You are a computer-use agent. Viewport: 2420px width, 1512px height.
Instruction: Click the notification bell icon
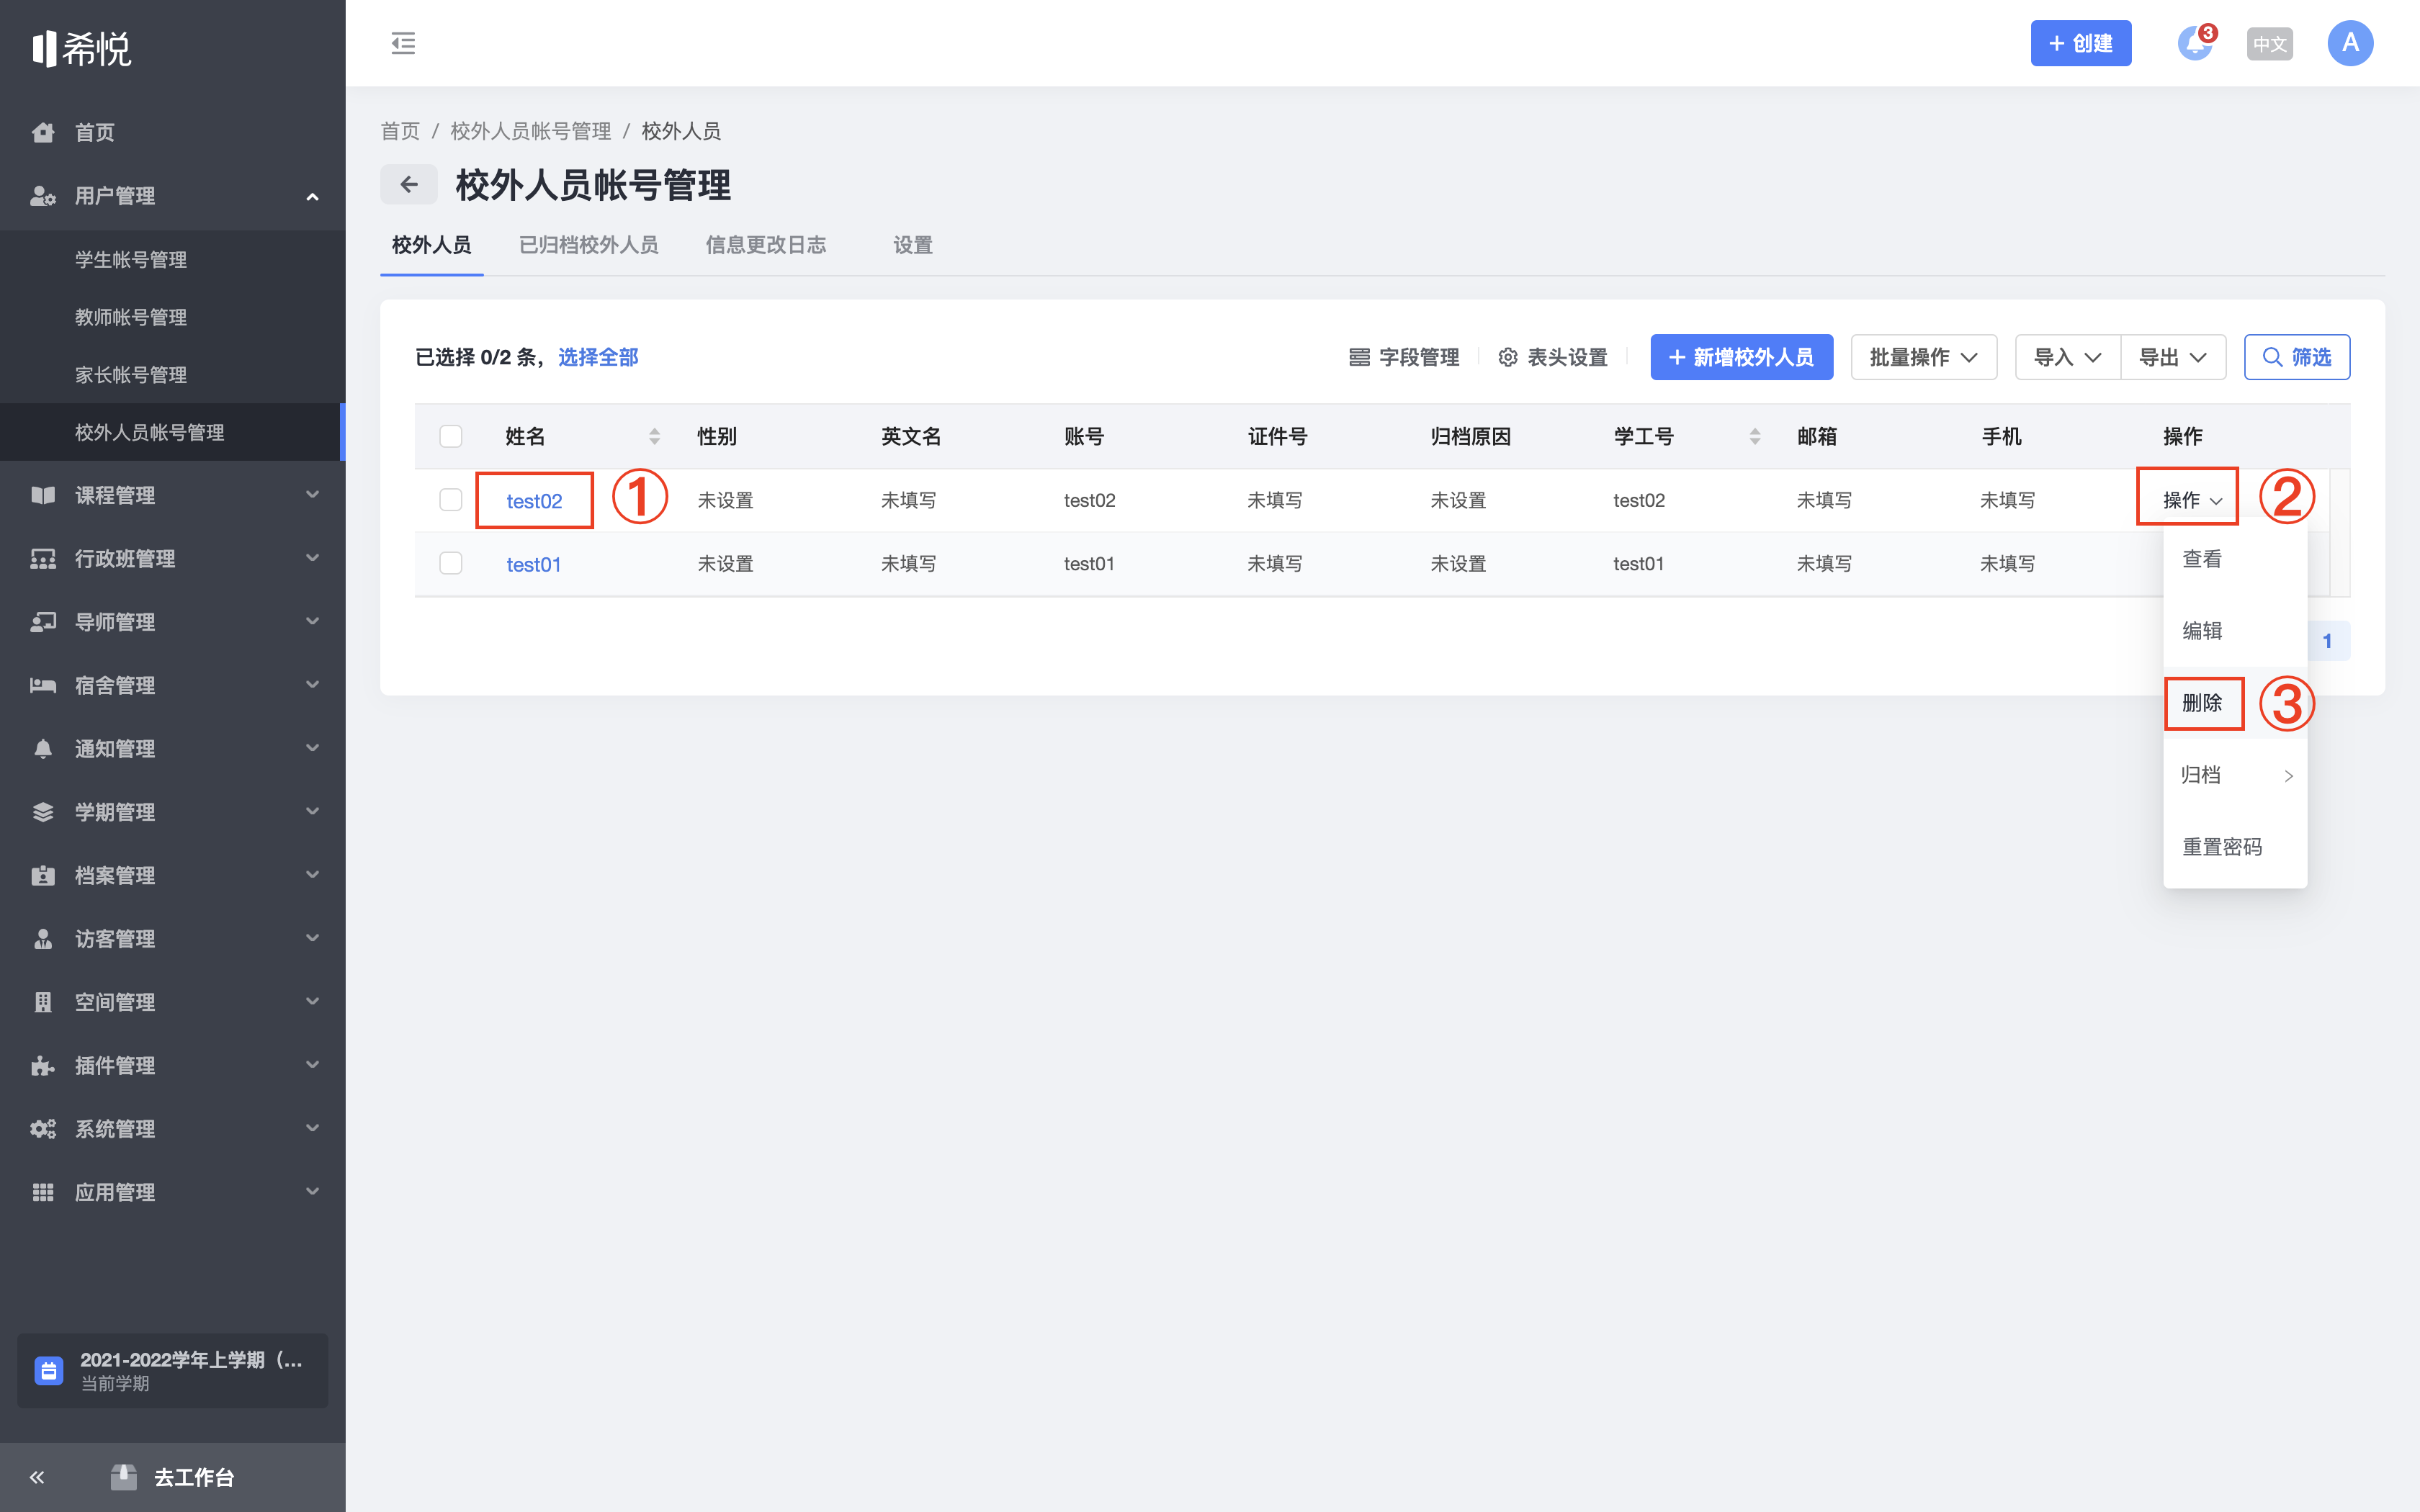(x=2195, y=43)
